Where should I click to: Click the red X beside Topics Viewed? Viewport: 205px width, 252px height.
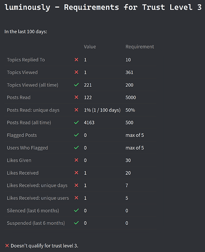click(77, 72)
